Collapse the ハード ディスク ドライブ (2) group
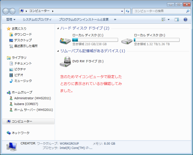Image resolution: width=193 pixels, height=155 pixels. point(58,28)
